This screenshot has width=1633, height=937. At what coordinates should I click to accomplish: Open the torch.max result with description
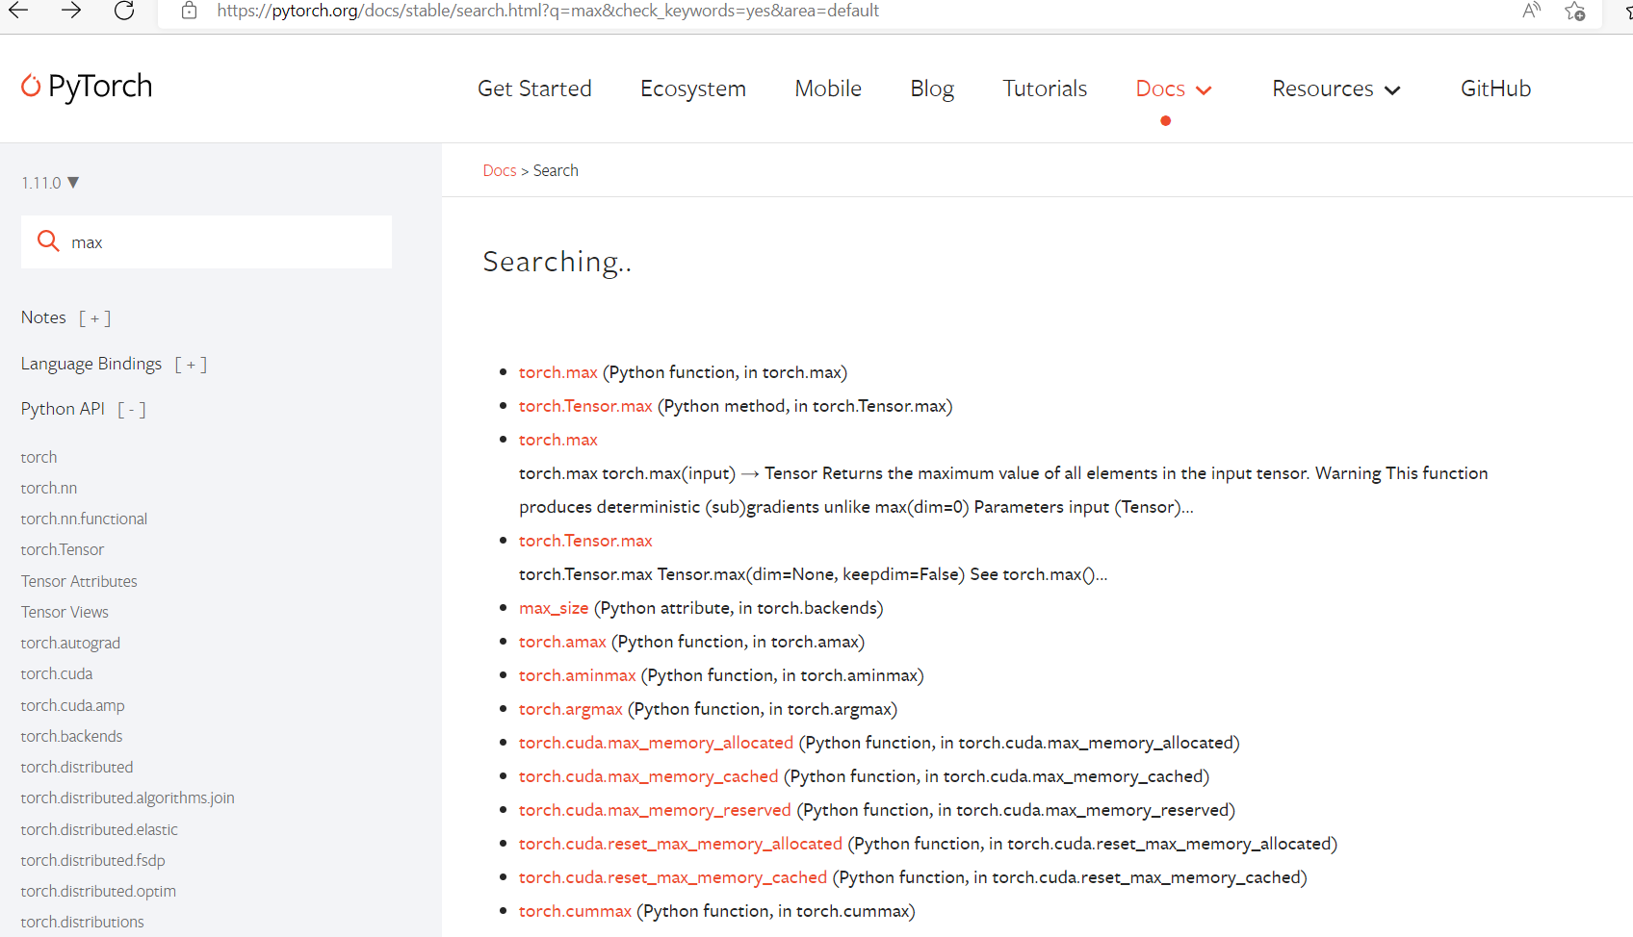click(558, 440)
